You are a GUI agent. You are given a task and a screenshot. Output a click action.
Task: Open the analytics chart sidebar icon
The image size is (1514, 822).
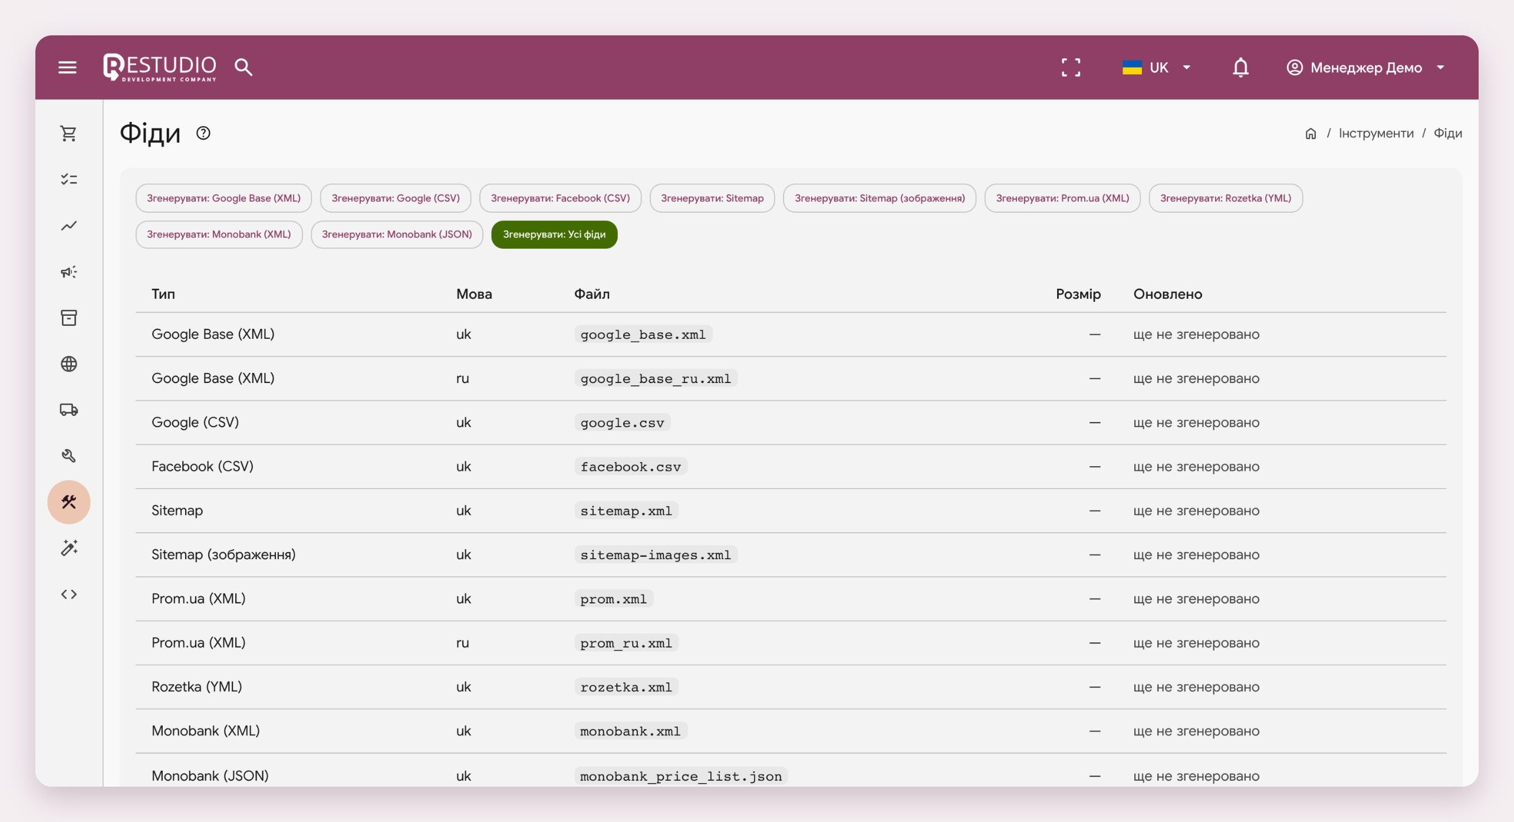[x=69, y=226]
